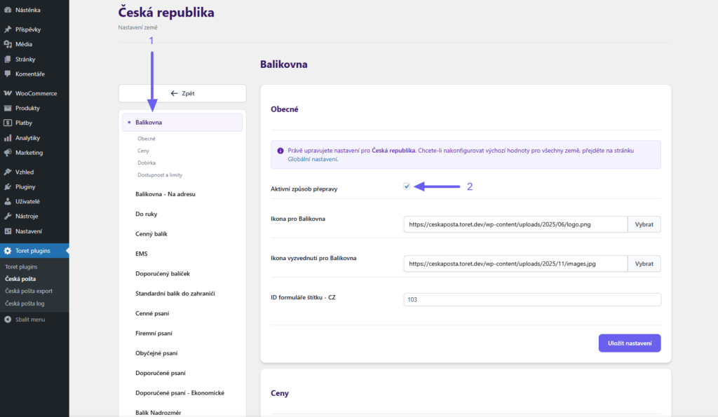The width and height of the screenshot is (718, 417).
Task: Click the Nástěnka dashboard icon
Action: tap(8, 11)
